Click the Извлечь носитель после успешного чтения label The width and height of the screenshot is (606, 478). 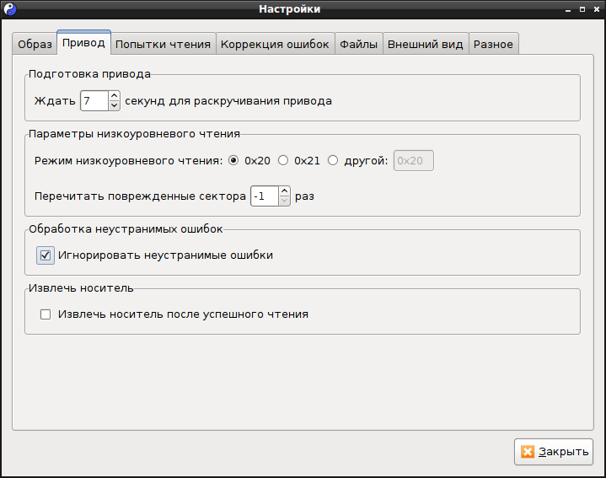click(x=183, y=314)
